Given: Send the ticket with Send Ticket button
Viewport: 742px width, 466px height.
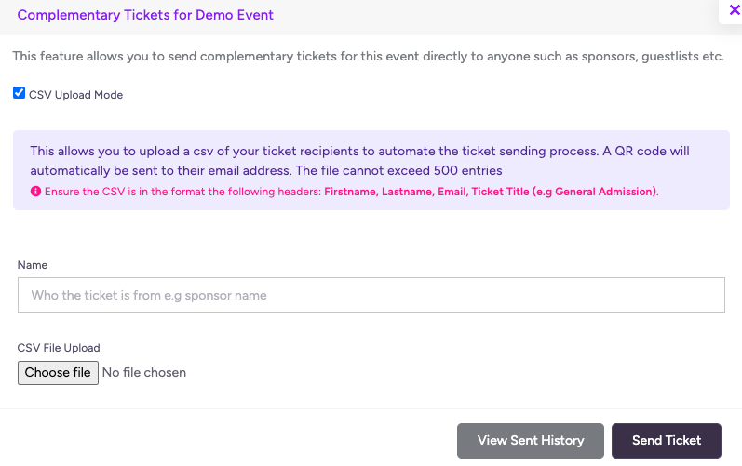Looking at the screenshot, I should 667,441.
